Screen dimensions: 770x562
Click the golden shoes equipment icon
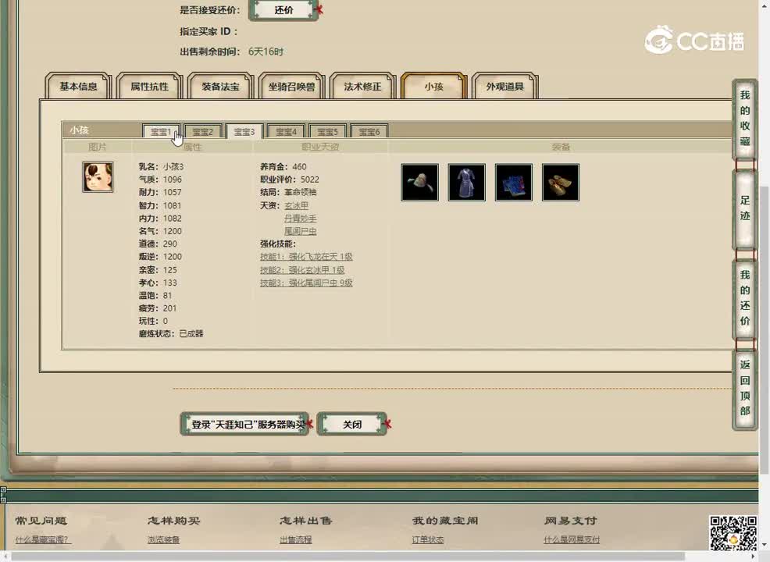click(560, 182)
